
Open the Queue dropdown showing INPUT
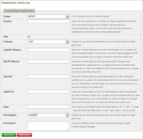(x=48, y=17)
